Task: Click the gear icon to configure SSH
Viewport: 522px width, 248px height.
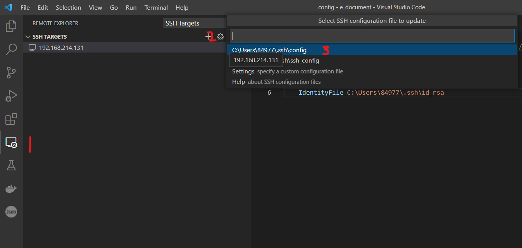Action: pyautogui.click(x=221, y=37)
